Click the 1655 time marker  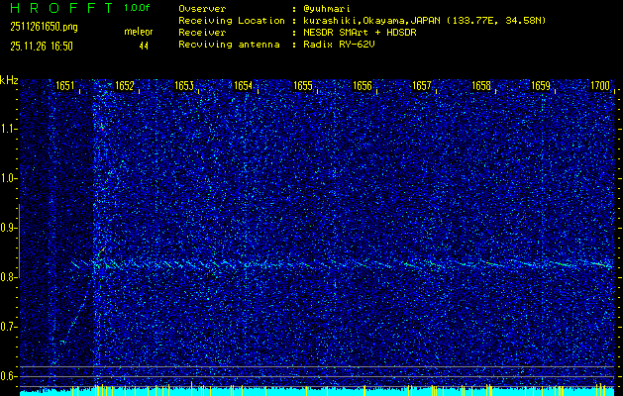[x=303, y=87]
